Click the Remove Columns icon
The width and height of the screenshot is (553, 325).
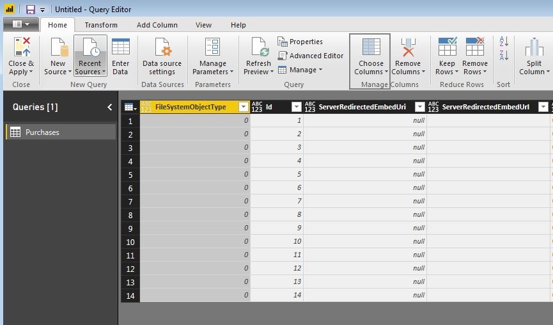(x=407, y=49)
